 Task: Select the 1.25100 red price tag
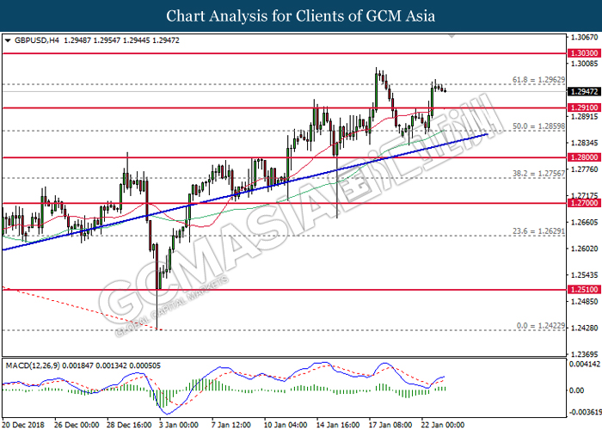(x=583, y=290)
